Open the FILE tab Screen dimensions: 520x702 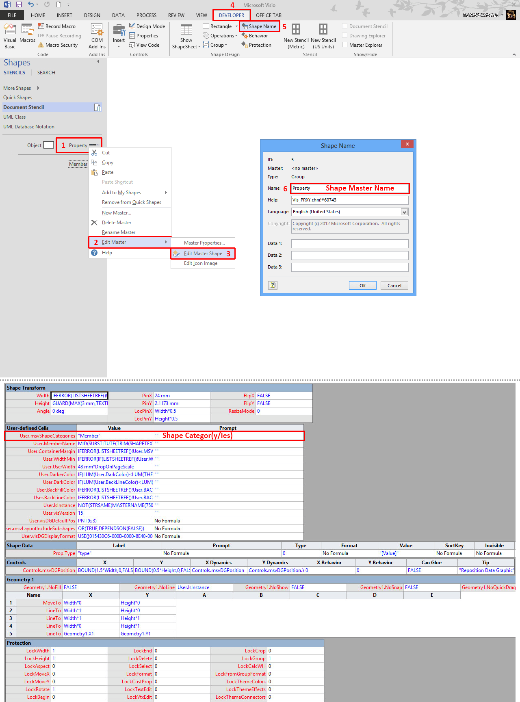(12, 15)
